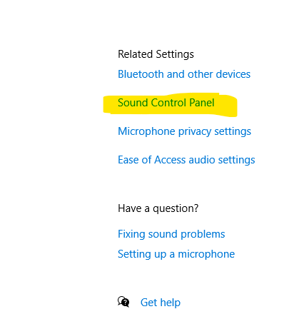Click the Get help chat bubble icon
299x324 pixels.
[x=123, y=302]
